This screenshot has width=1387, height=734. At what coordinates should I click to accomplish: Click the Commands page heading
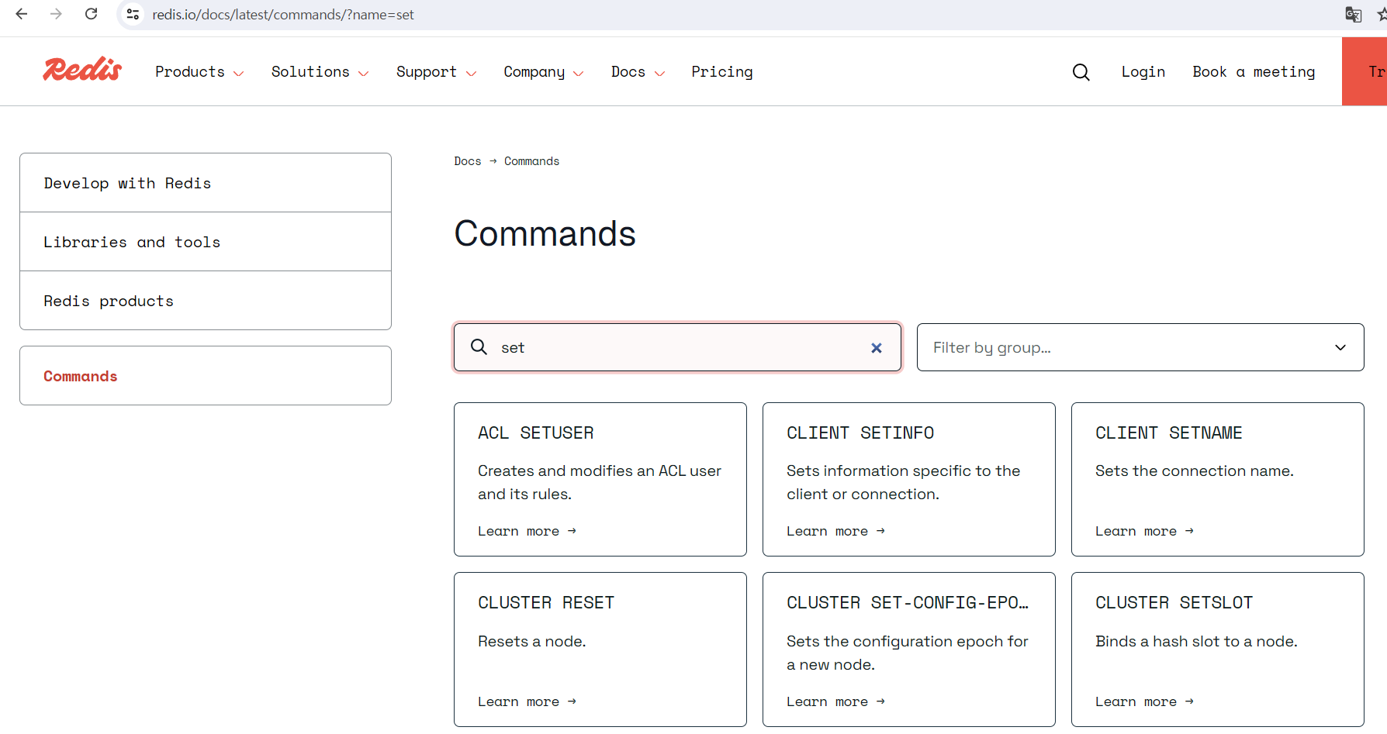[x=545, y=233]
